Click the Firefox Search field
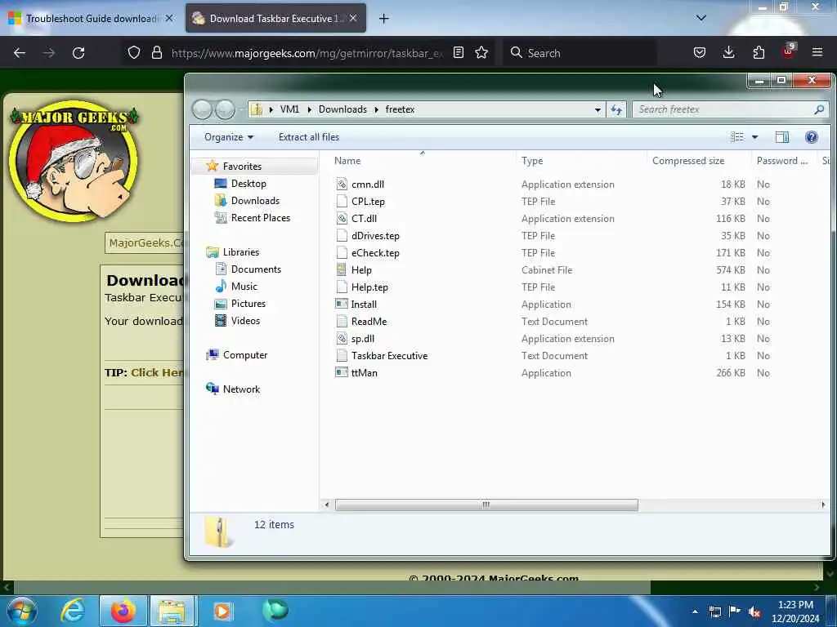837x627 pixels. coord(580,53)
